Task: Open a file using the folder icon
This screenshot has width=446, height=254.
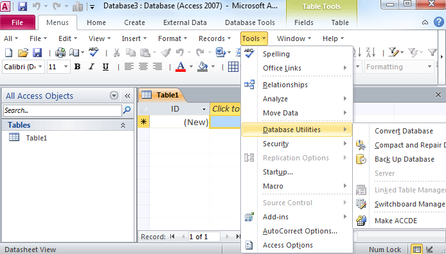Action: 23,53
